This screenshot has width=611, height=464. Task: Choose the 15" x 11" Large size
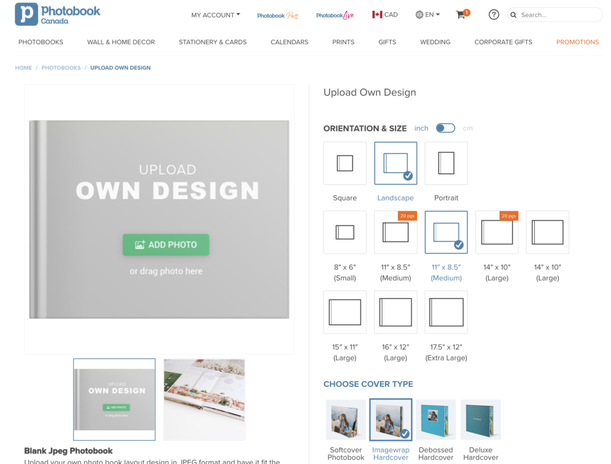pos(345,312)
